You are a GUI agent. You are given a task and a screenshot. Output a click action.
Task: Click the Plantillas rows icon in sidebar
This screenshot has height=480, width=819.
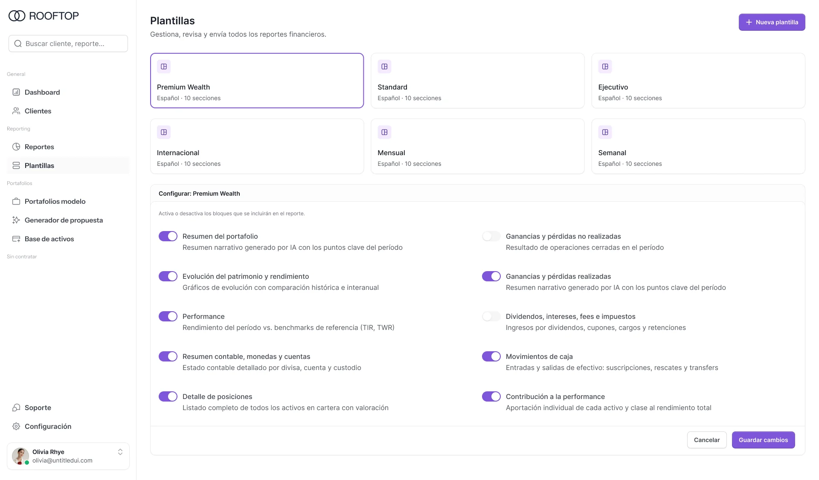point(16,165)
